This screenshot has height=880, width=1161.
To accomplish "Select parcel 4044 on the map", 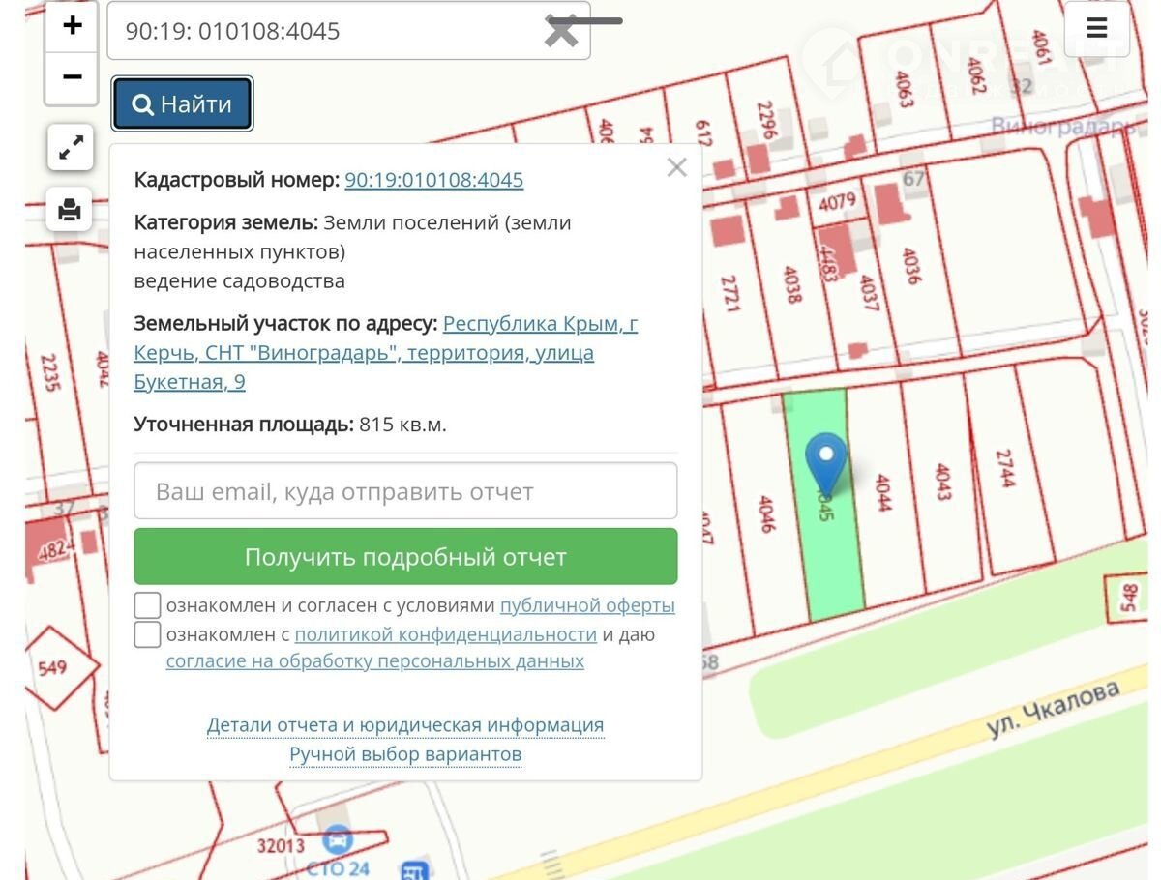I will click(x=882, y=503).
